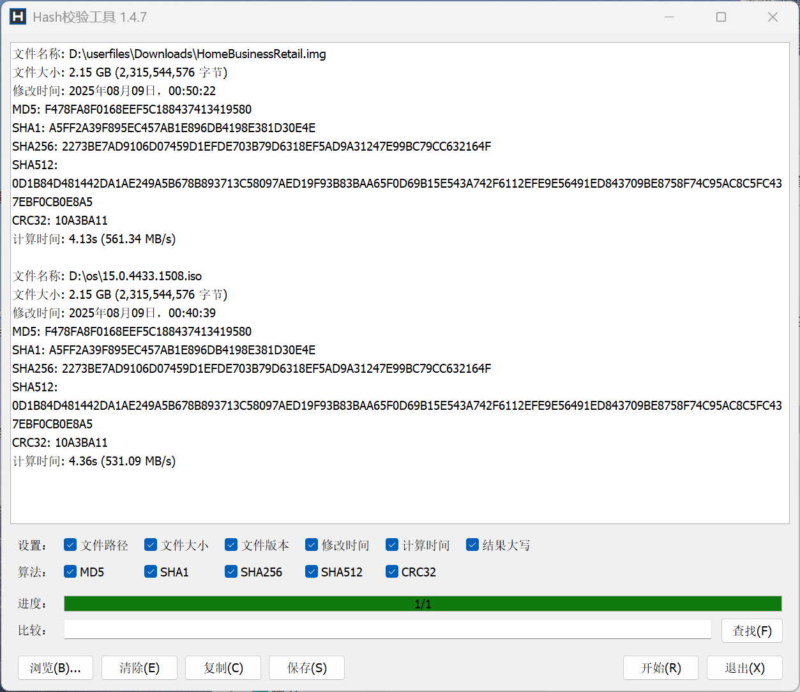800x692 pixels.
Task: Uncheck the CRC32 algorithm checkbox
Action: point(393,572)
